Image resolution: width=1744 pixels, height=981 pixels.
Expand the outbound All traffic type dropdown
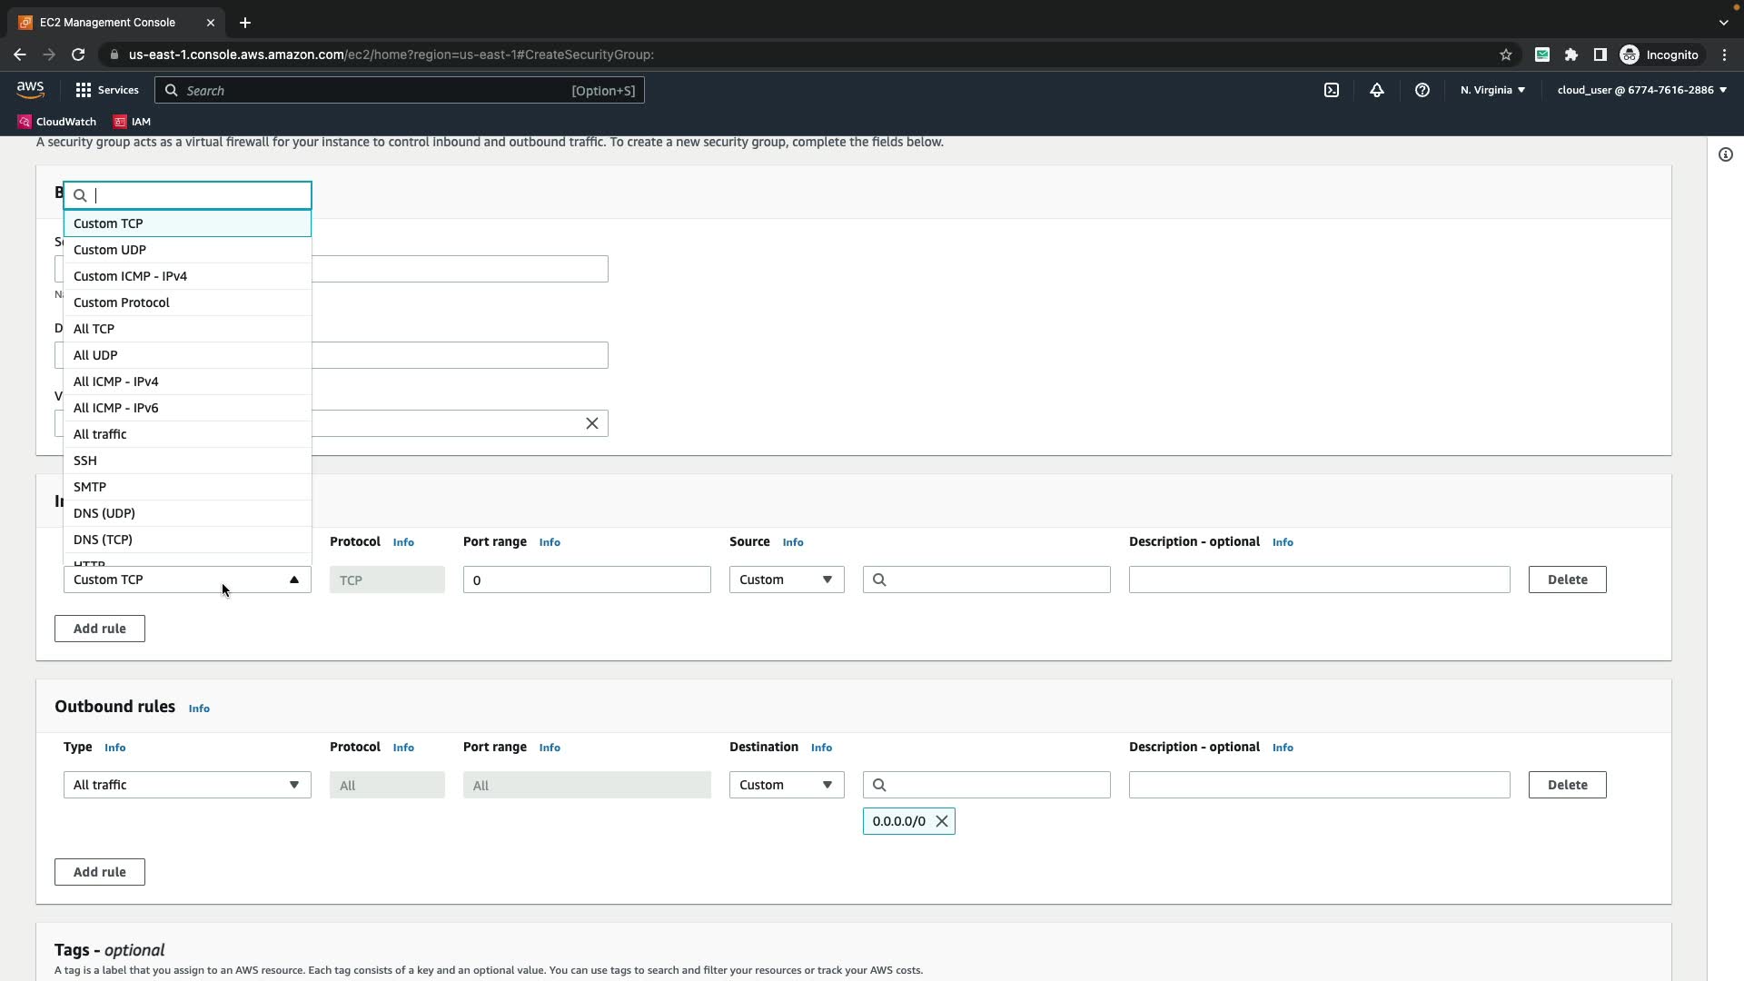pos(187,785)
